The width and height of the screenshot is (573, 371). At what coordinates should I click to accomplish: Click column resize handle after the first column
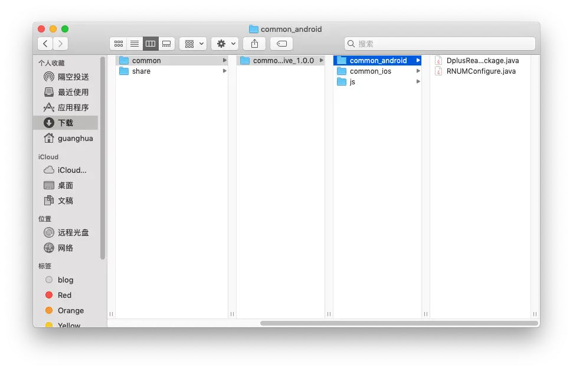coord(232,314)
